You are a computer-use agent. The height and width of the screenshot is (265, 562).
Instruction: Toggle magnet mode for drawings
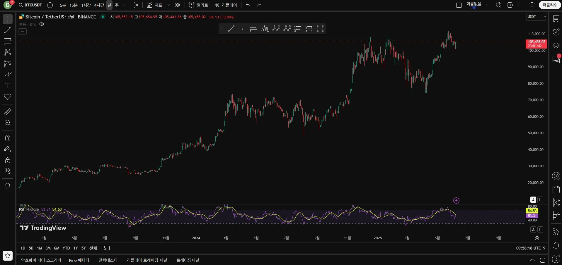(8, 137)
